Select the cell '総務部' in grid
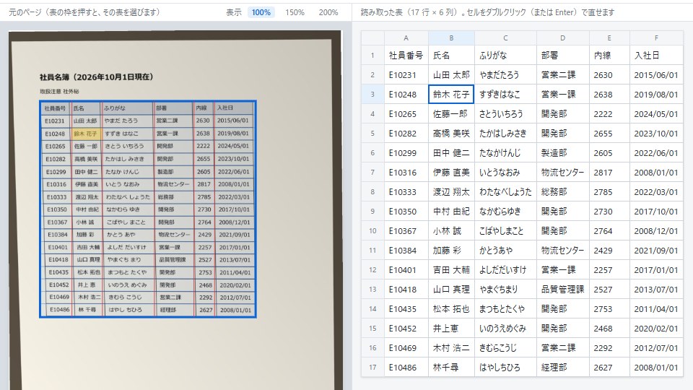 click(x=562, y=191)
